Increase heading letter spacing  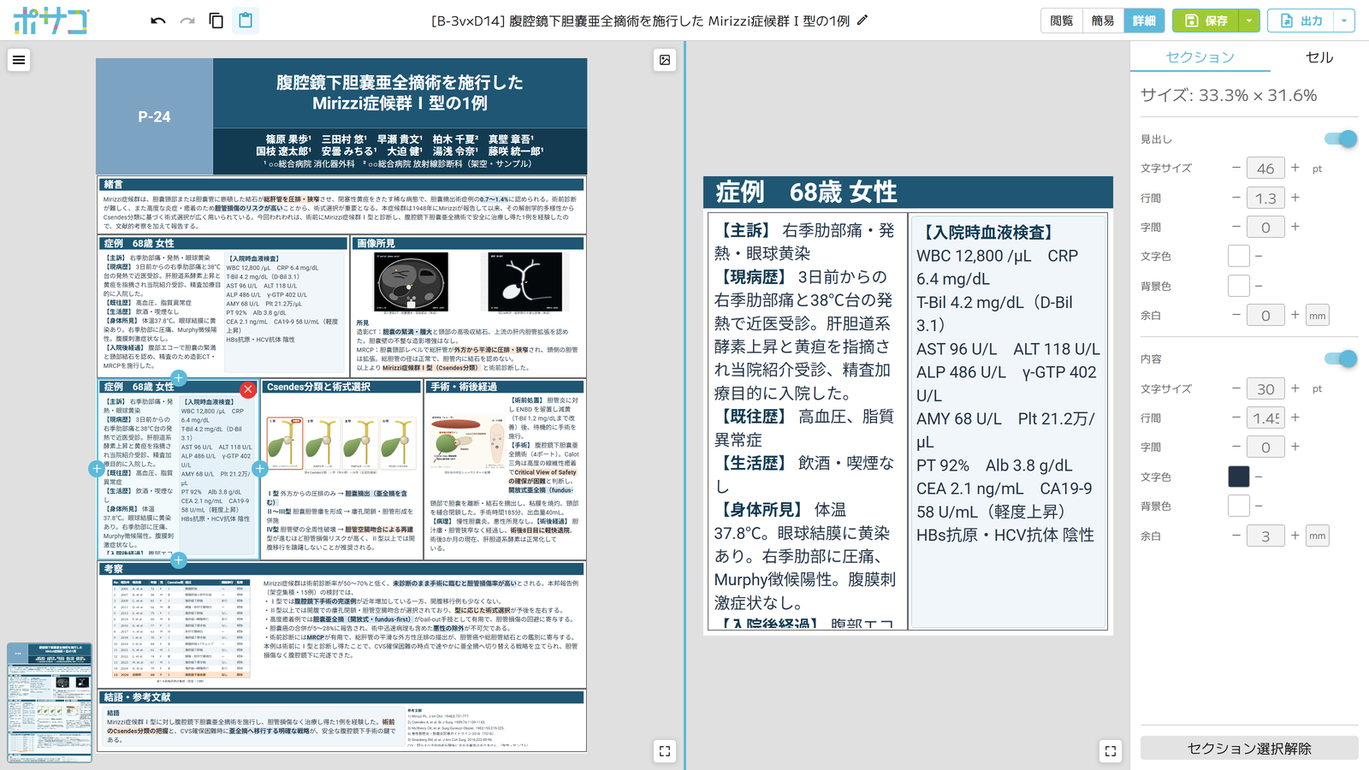pos(1295,227)
